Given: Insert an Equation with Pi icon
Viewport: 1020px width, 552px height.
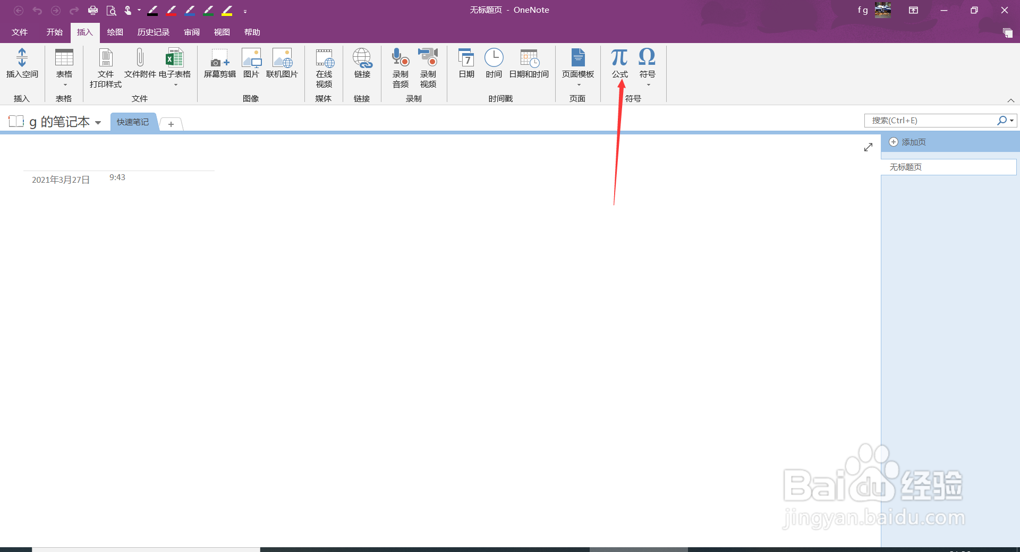Looking at the screenshot, I should point(619,57).
